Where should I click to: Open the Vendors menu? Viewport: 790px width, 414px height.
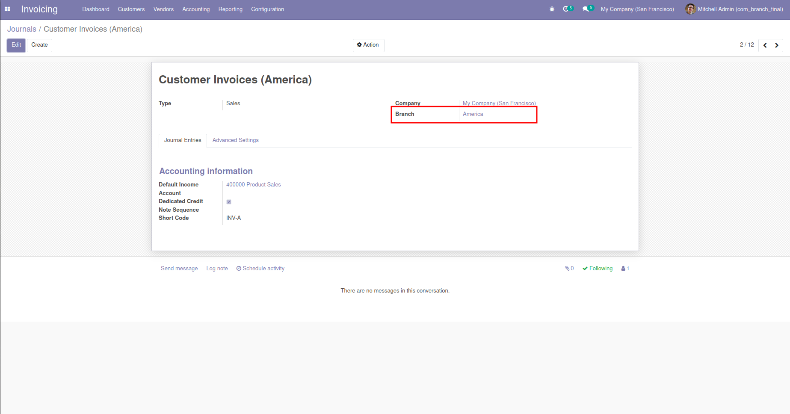(x=163, y=9)
